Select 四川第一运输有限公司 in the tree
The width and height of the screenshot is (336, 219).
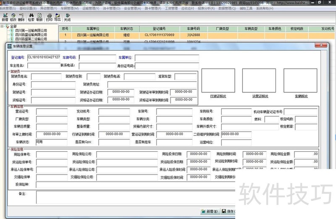(31, 31)
